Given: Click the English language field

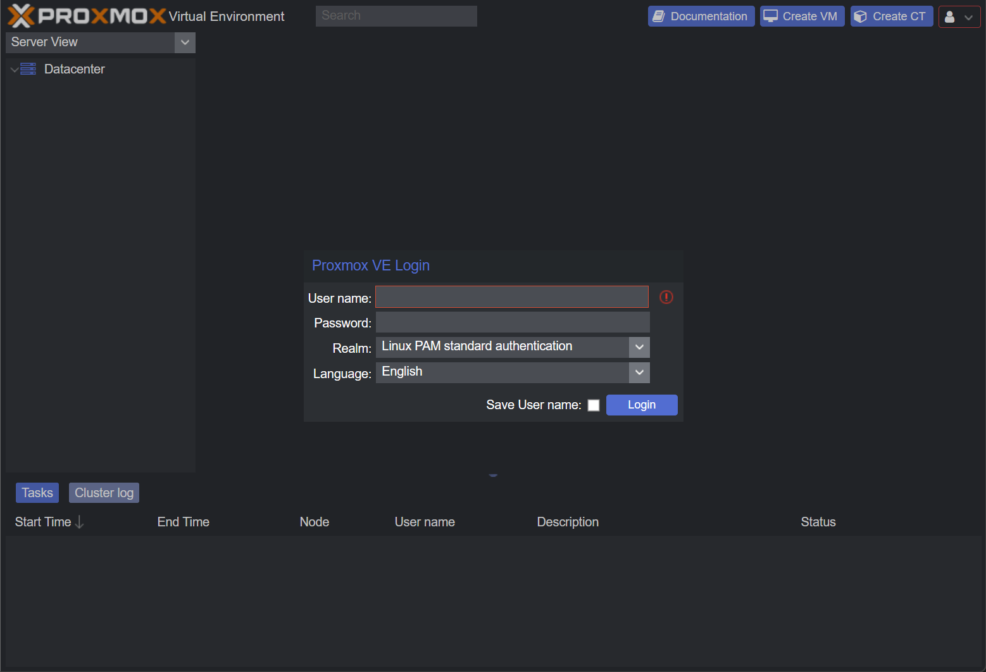Looking at the screenshot, I should tap(502, 372).
